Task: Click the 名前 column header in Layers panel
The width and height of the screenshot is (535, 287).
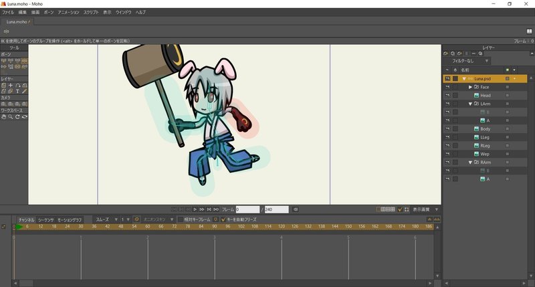Action: (x=465, y=70)
